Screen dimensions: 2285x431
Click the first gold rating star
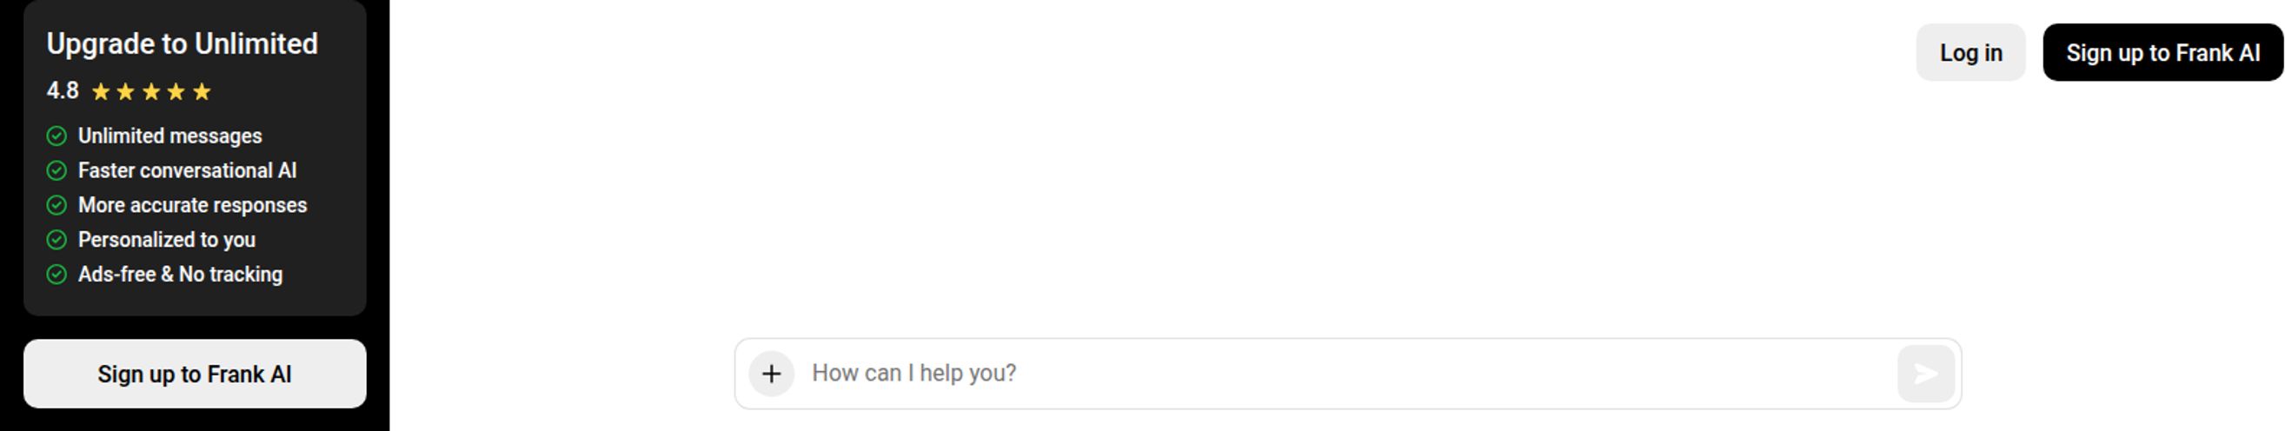(x=100, y=91)
